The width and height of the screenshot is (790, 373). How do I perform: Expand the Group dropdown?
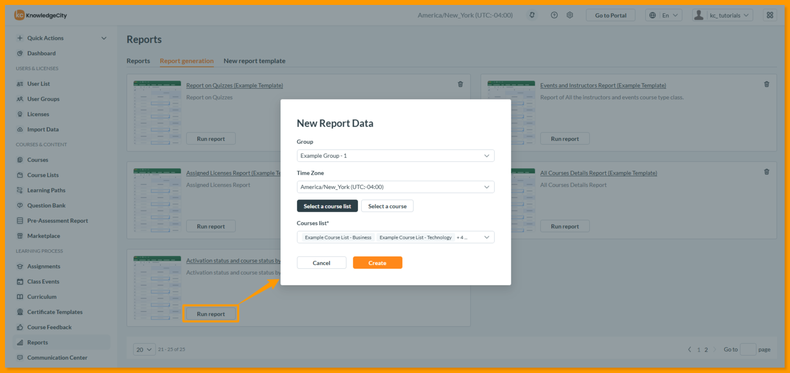pos(395,155)
